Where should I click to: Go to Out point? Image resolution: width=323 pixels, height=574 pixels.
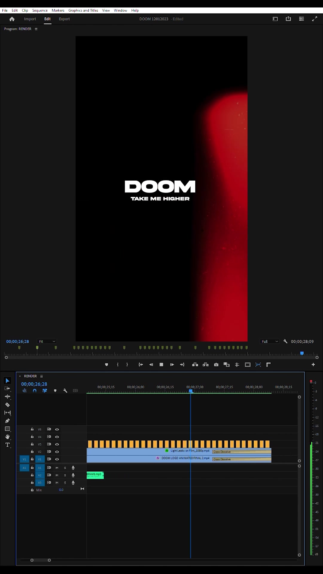(182, 365)
